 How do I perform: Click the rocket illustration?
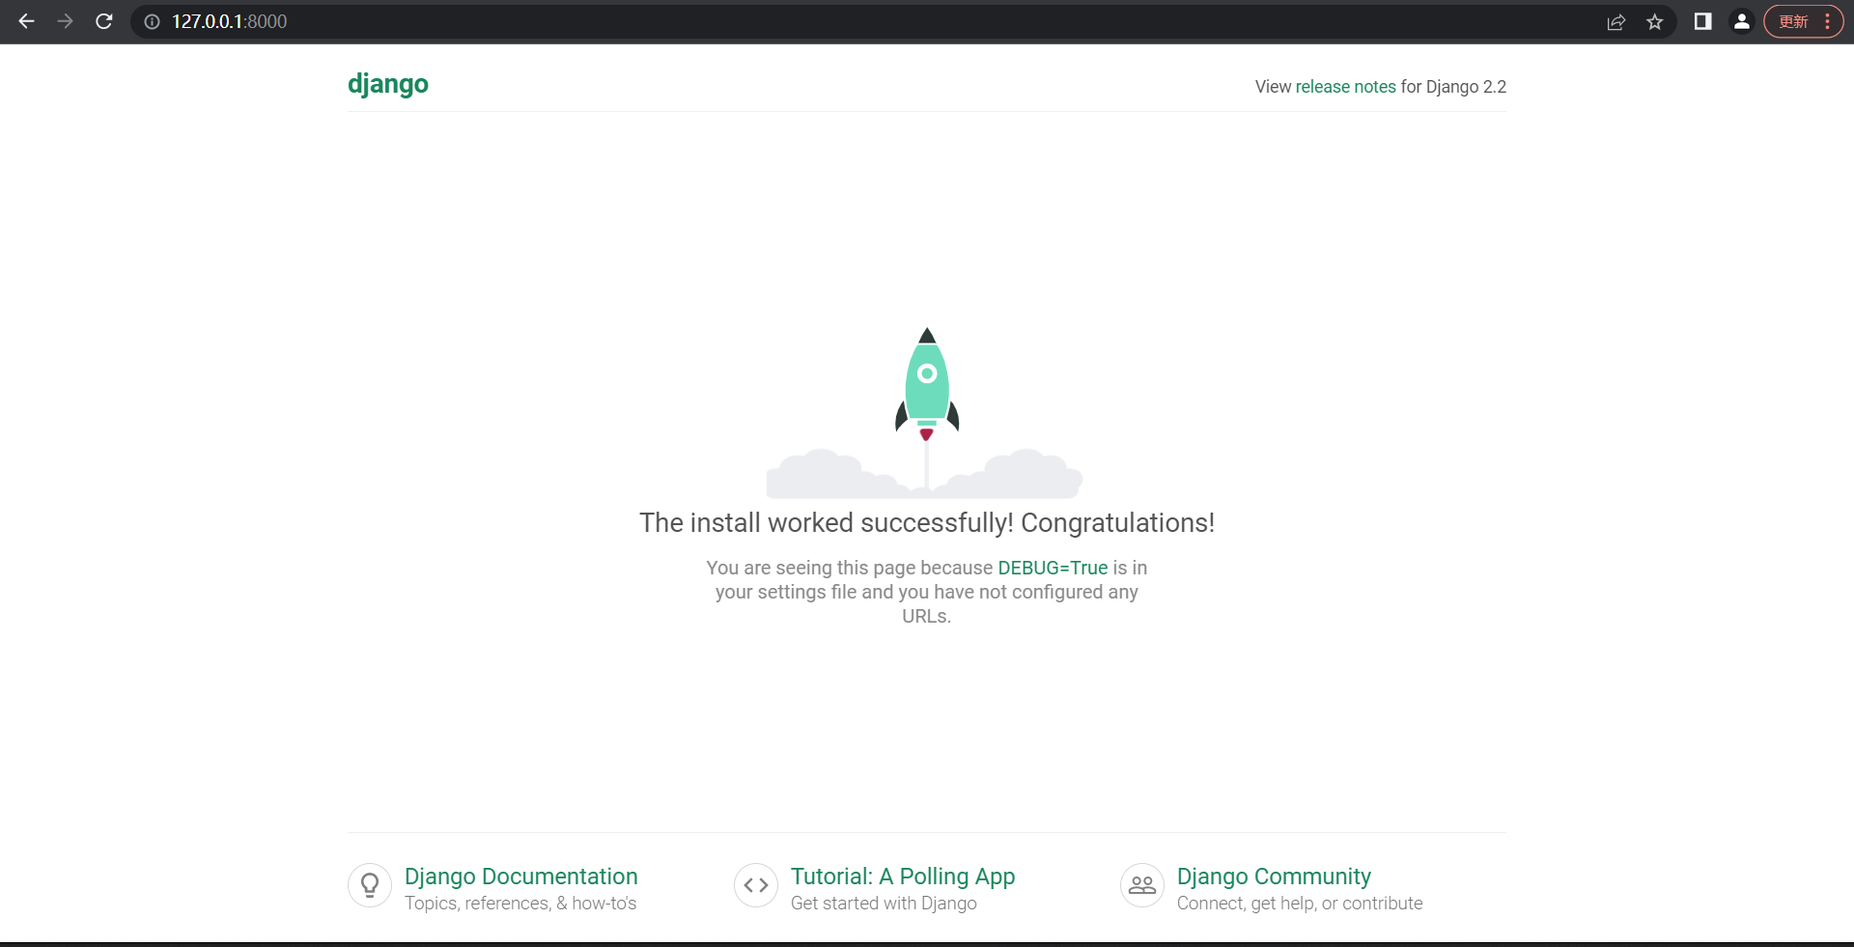pos(926,412)
